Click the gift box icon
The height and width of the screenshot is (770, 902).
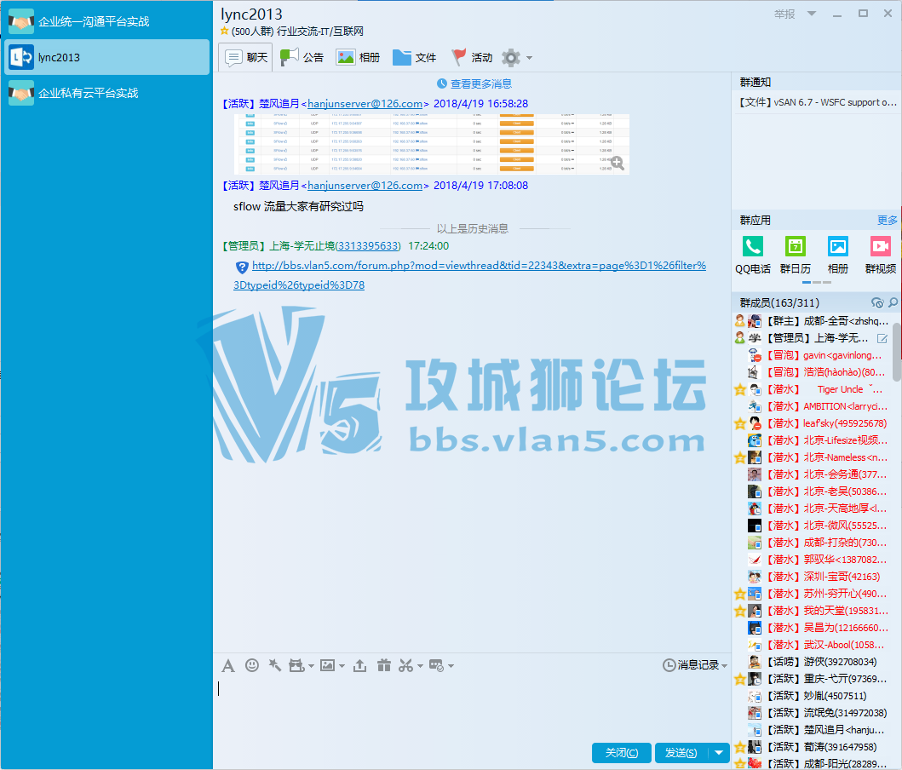click(383, 665)
